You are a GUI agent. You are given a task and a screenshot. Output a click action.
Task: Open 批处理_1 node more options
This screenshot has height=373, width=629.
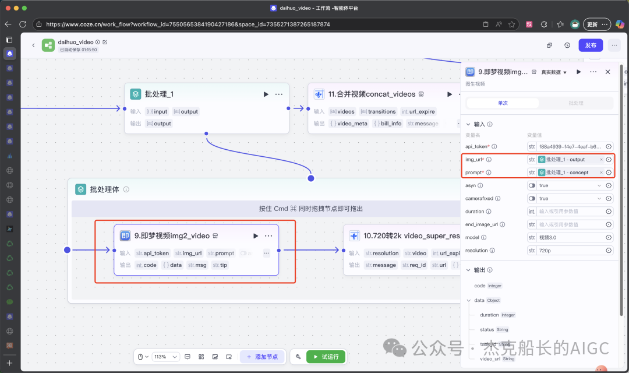[279, 94]
